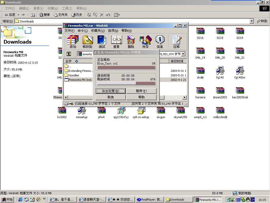Viewport: 270px width, 203px height.
Task: Select the horsera archive file
Action: click(200, 93)
